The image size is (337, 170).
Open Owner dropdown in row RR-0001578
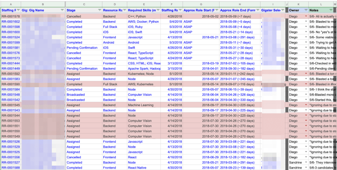pos(306,16)
